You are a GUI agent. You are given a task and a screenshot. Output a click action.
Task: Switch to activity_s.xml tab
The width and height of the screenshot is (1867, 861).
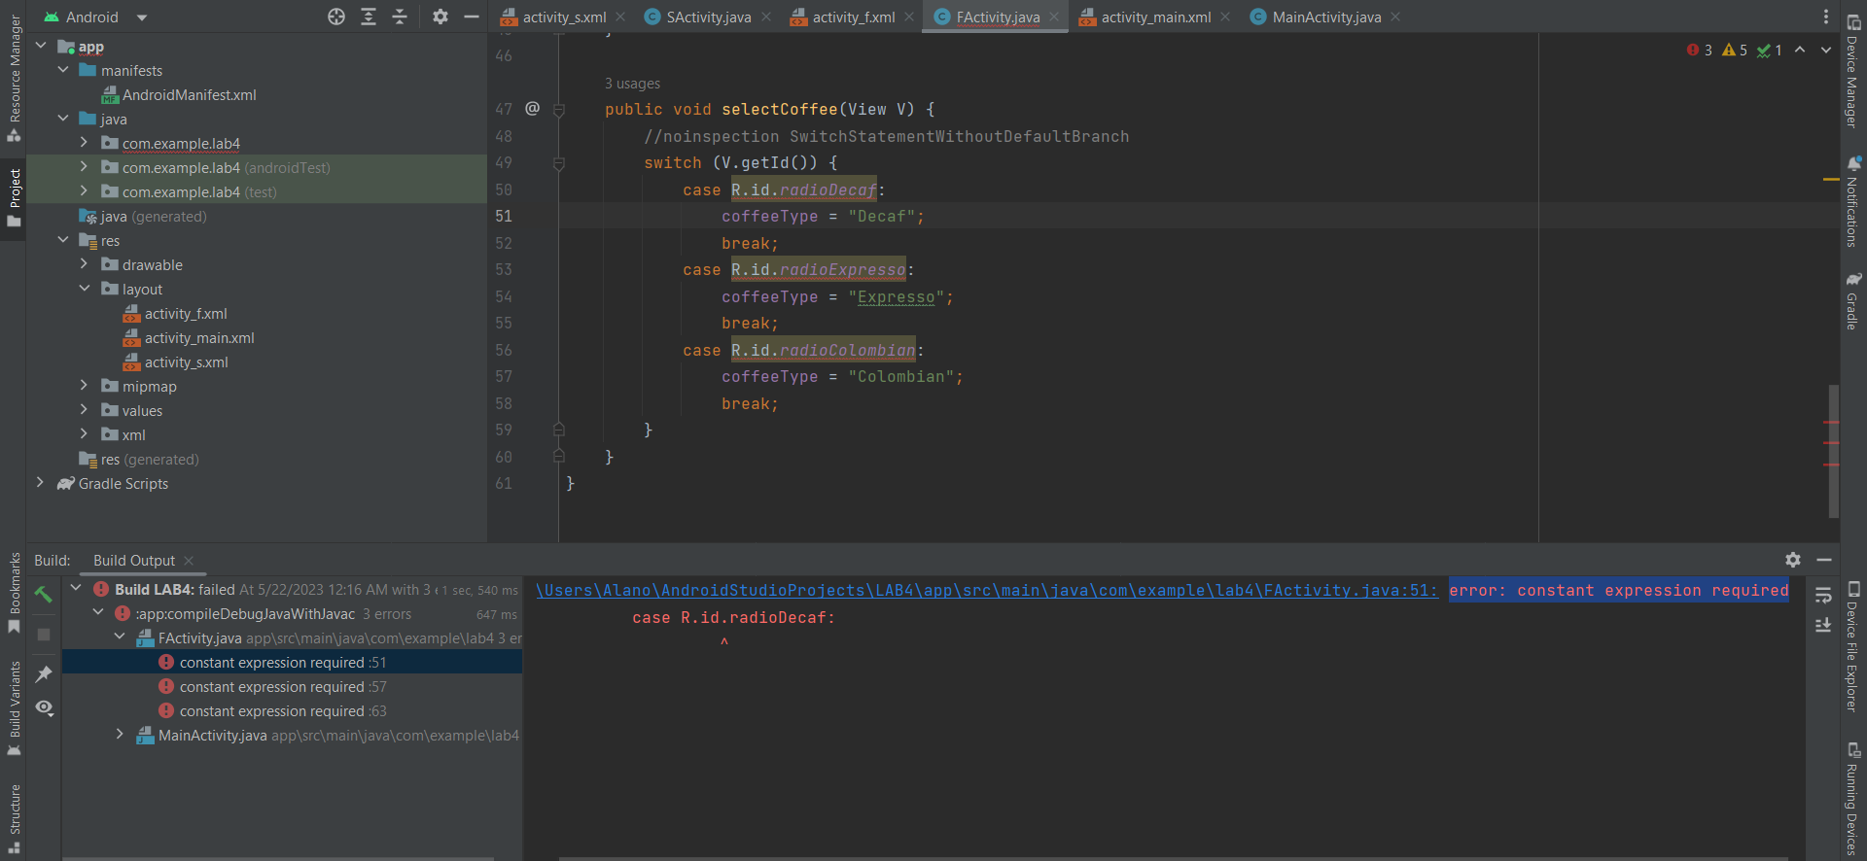(x=564, y=17)
